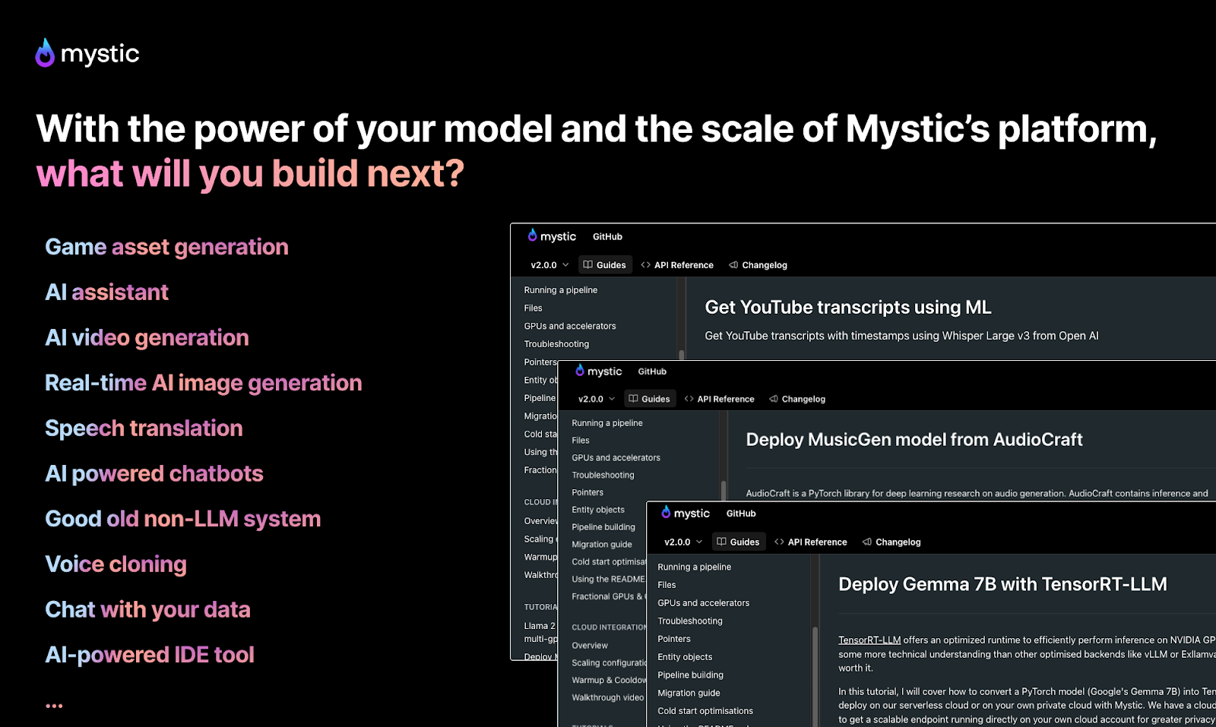Screen dimensions: 1216x727
Task: Click the AI powered chatbots text
Action: click(154, 474)
